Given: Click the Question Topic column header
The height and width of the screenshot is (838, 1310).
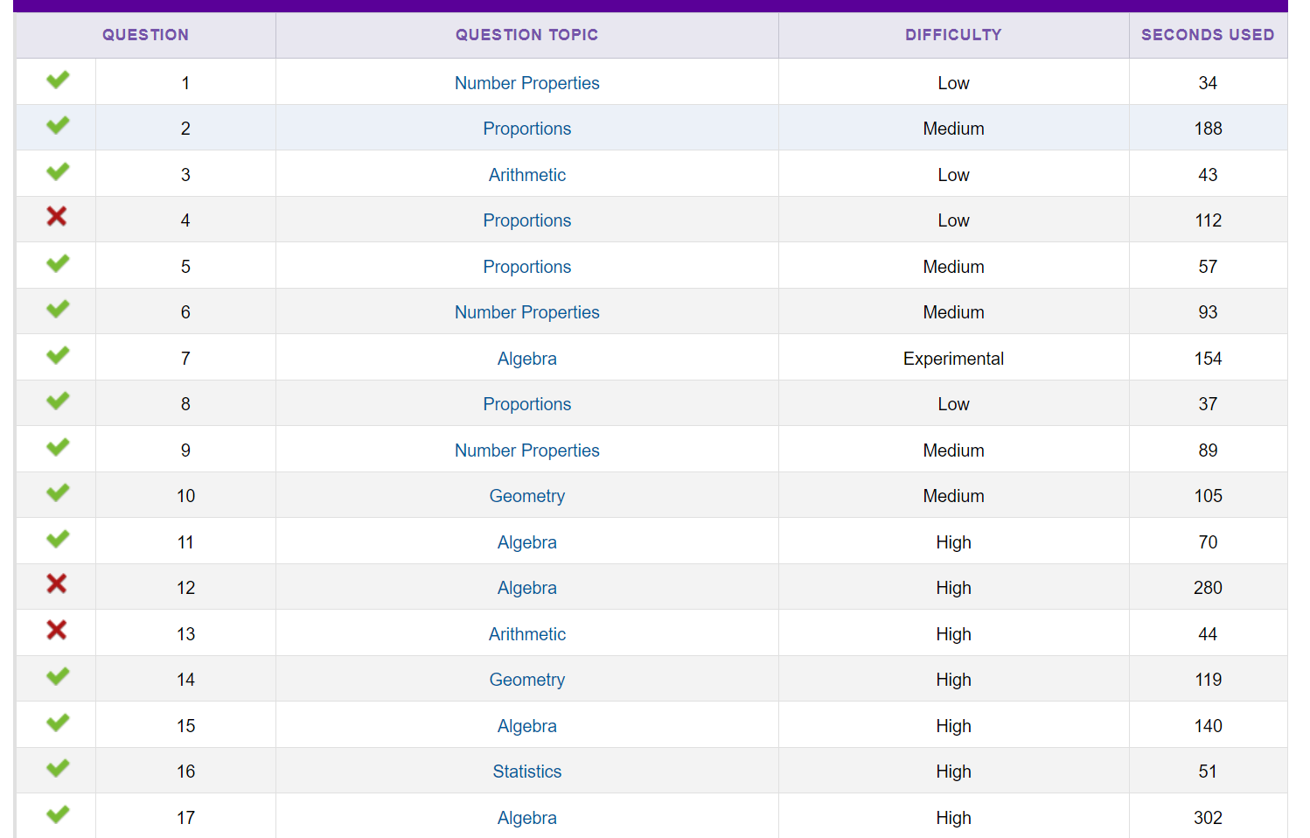Looking at the screenshot, I should pyautogui.click(x=526, y=35).
